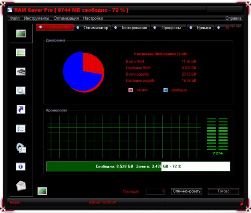Click the Хронология group label

coord(56,110)
